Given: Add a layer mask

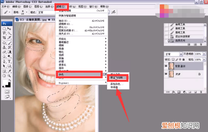Looking at the screenshot, I should 179,92.
